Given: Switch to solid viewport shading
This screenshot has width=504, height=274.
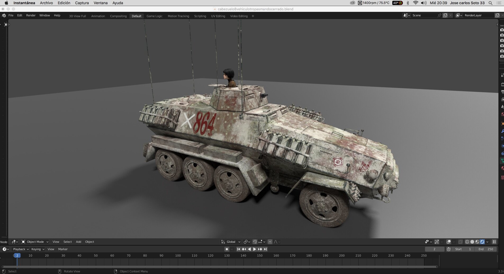Looking at the screenshot, I should 472,242.
